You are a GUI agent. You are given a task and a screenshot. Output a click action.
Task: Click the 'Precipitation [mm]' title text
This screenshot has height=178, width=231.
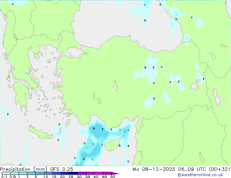coord(24,169)
